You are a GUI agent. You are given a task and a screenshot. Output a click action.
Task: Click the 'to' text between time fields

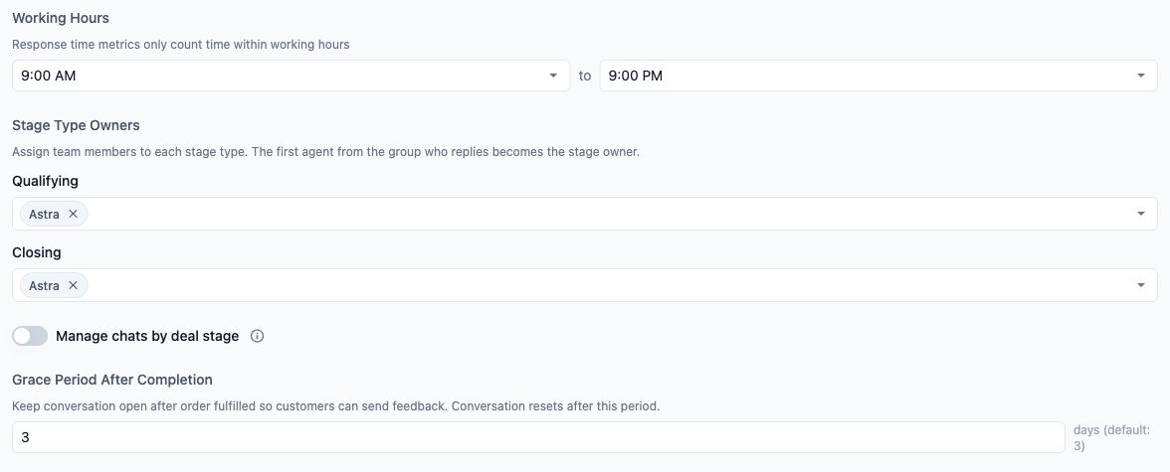pos(585,77)
